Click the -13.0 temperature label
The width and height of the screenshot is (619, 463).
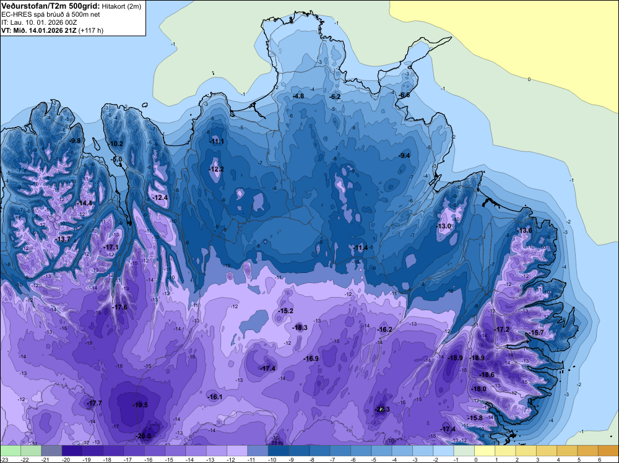444,226
